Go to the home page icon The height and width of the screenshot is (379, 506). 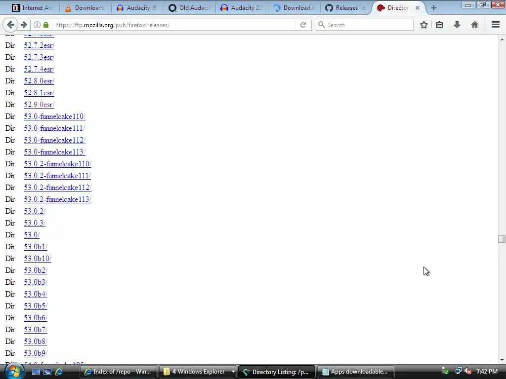pos(475,25)
